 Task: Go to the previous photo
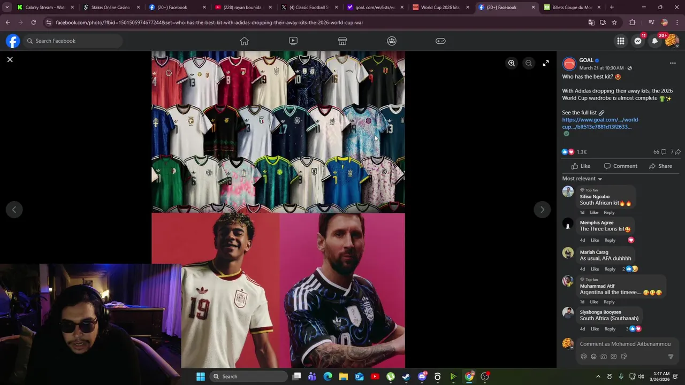coord(14,210)
